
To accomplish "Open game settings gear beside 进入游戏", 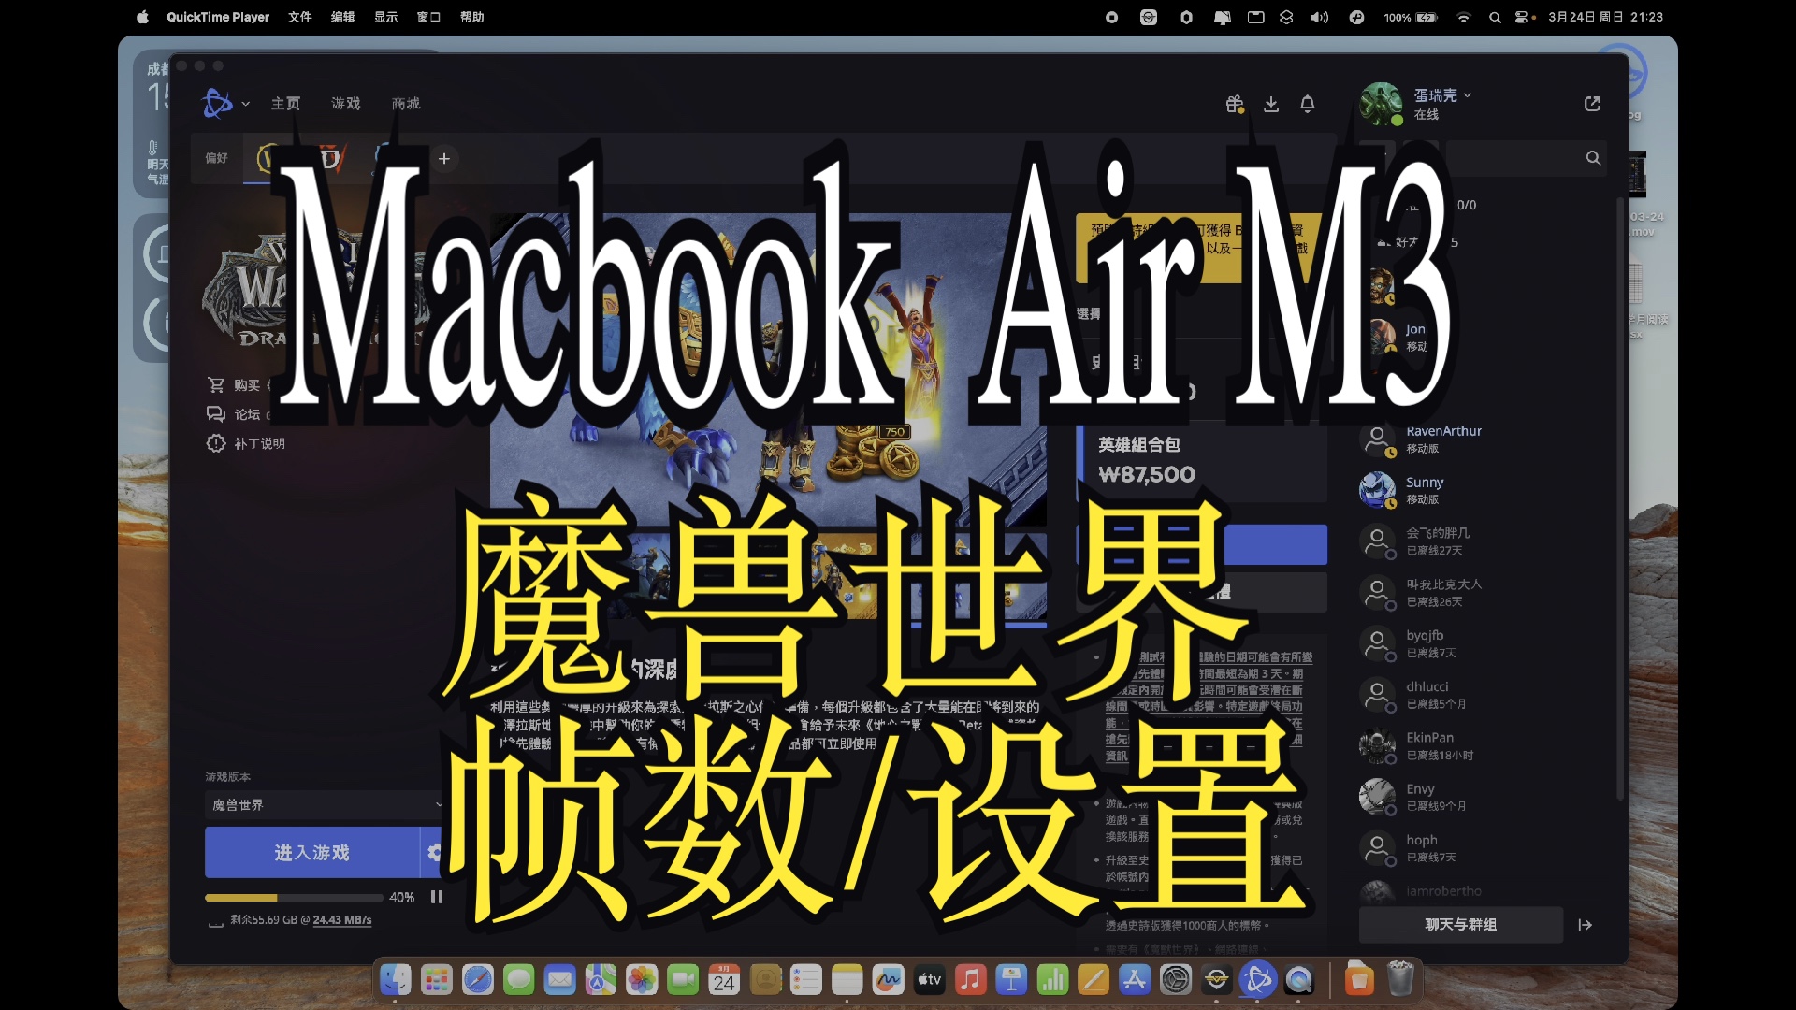I will (x=433, y=852).
